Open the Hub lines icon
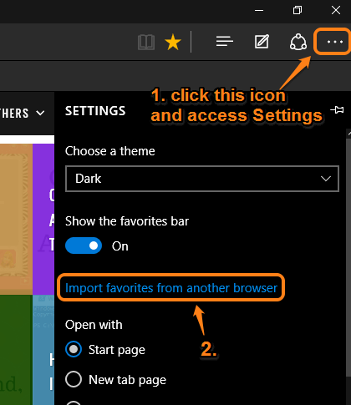 click(x=225, y=42)
